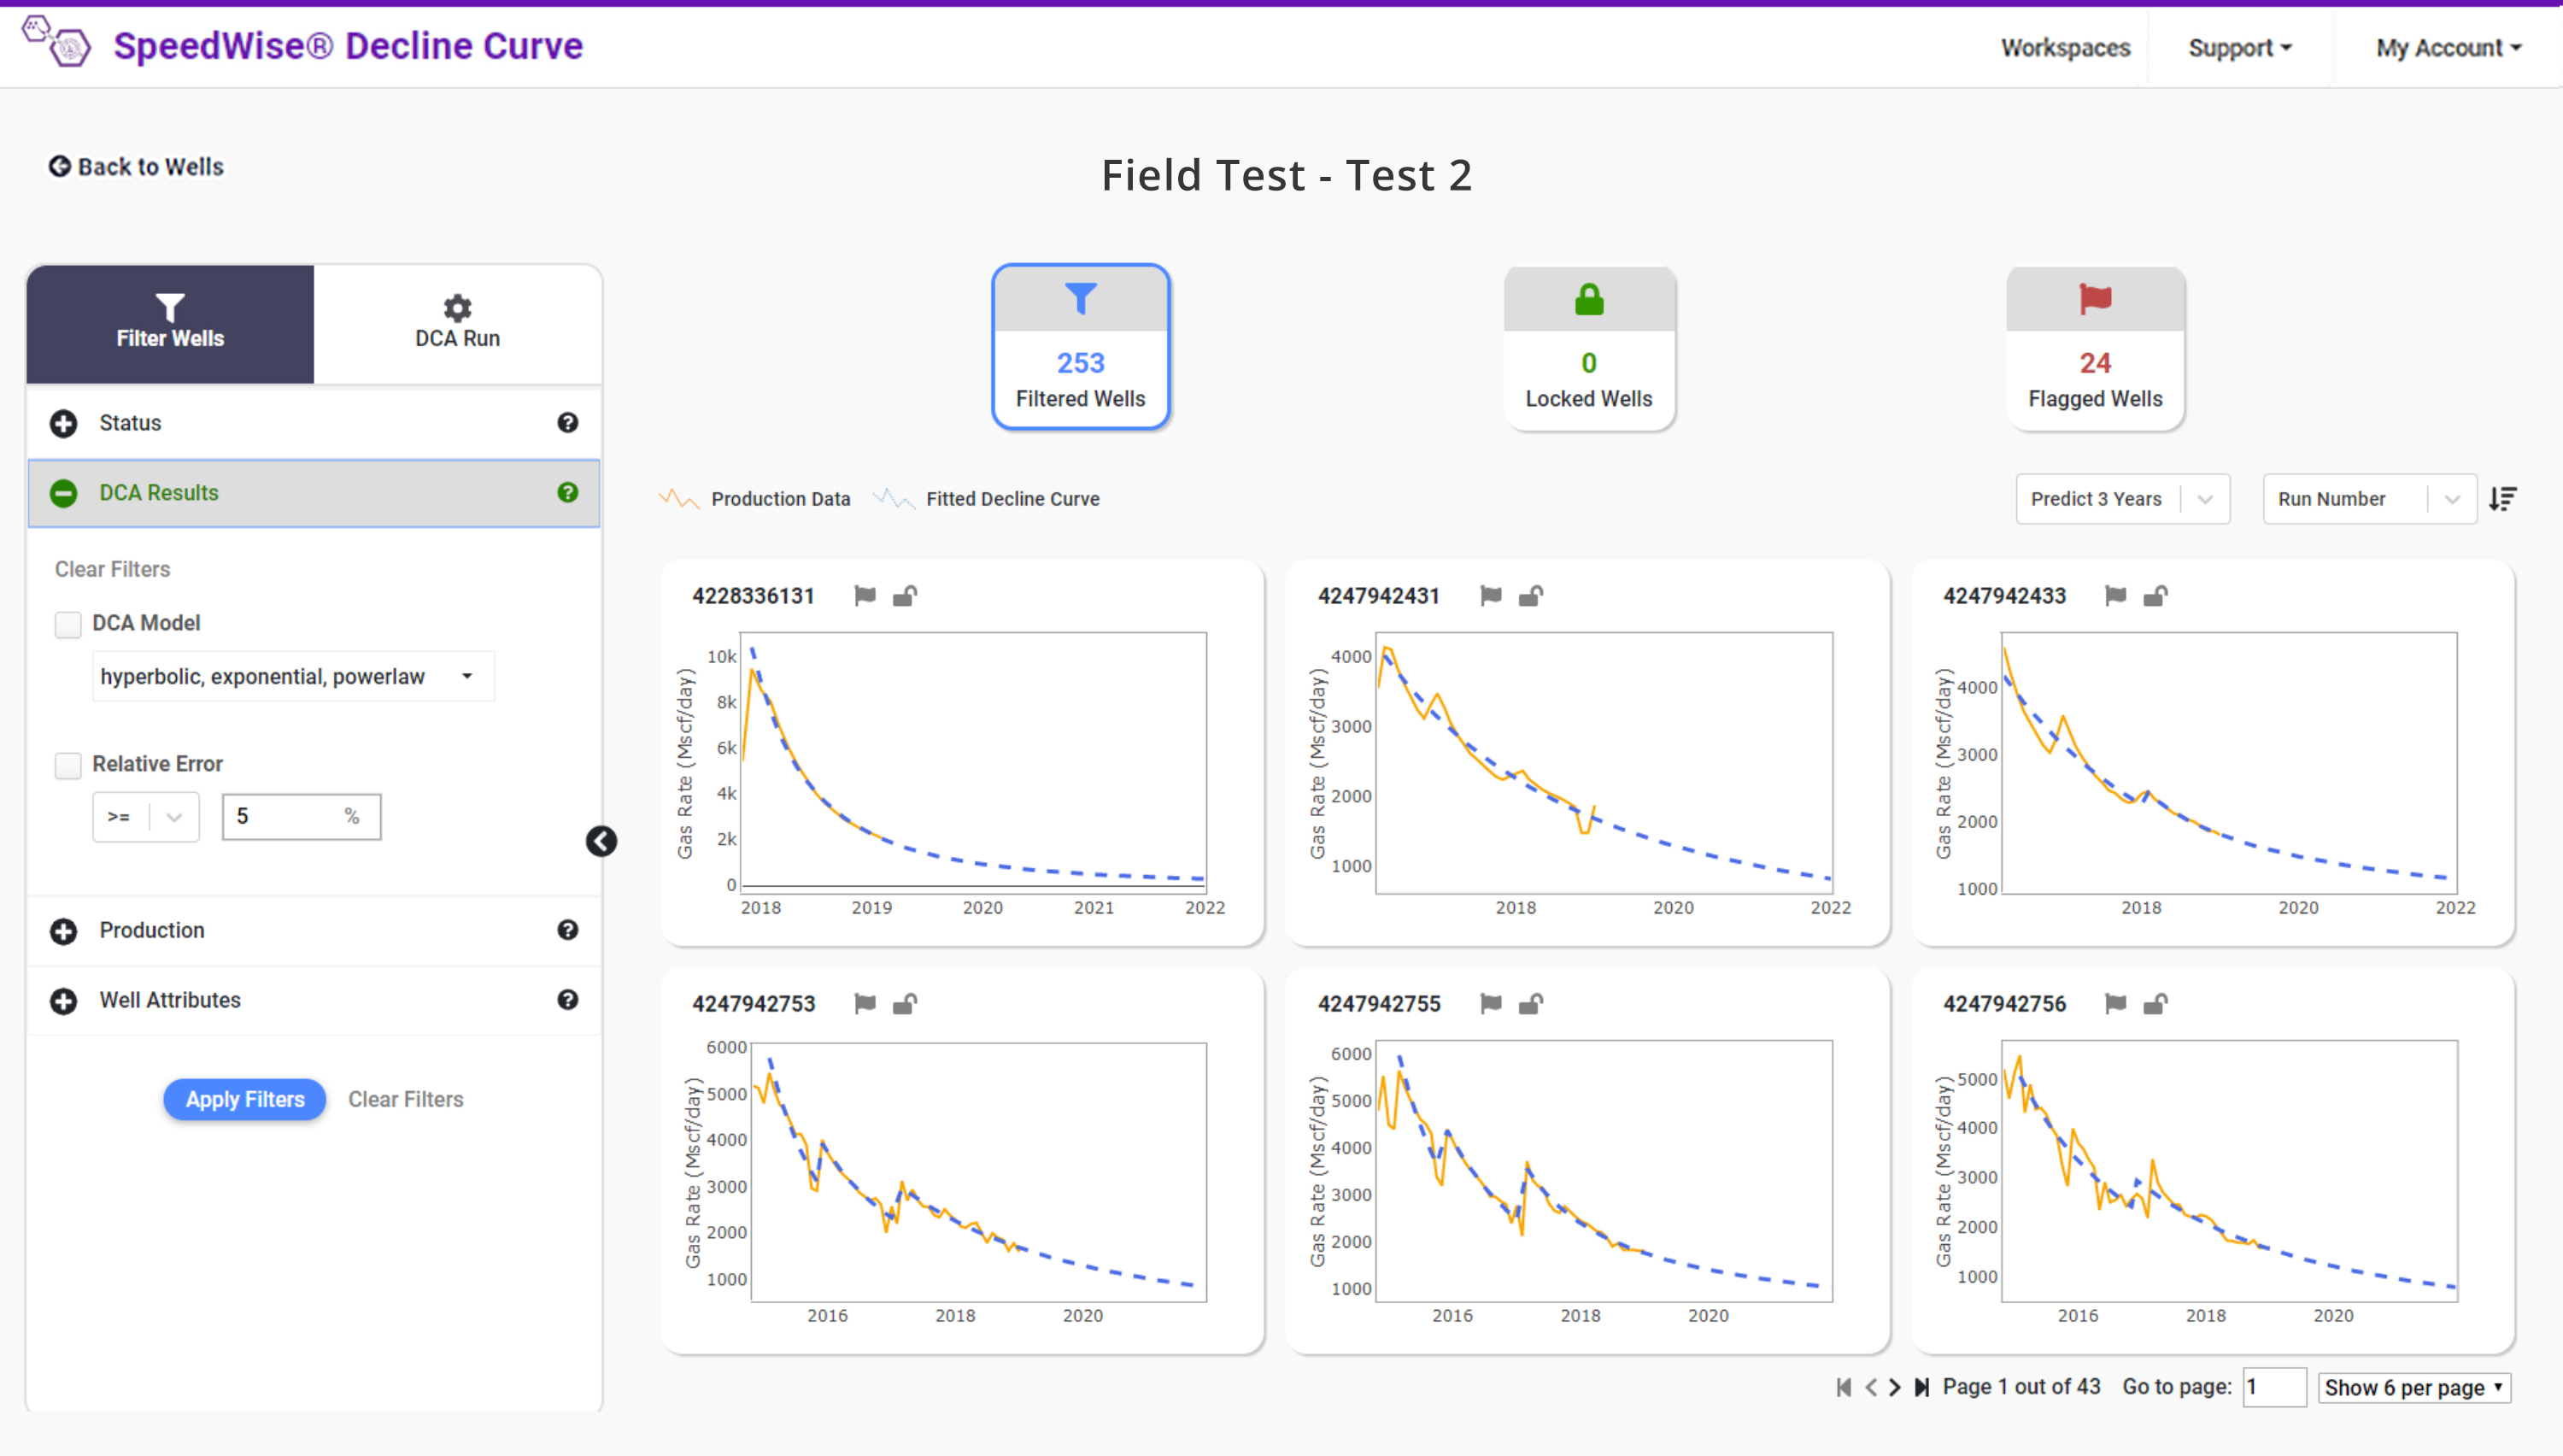
Task: Toggle the Relative Error checkbox filter
Action: click(67, 764)
